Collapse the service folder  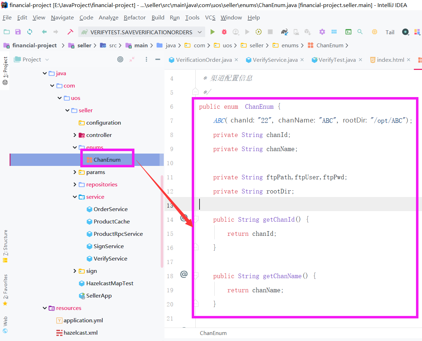pyautogui.click(x=75, y=197)
